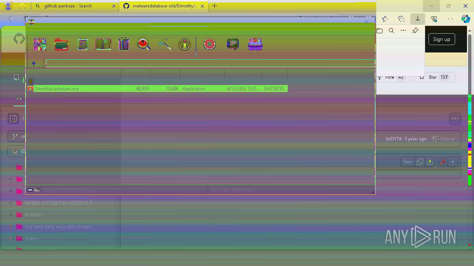
Task: Click 'Application' type cell
Action: tap(194, 89)
